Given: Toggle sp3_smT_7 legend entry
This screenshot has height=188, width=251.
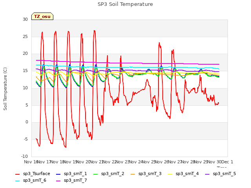Looking at the screenshot, I should click(x=71, y=180).
